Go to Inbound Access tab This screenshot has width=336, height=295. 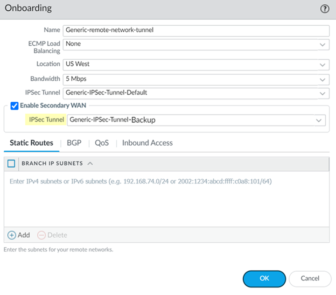(147, 143)
